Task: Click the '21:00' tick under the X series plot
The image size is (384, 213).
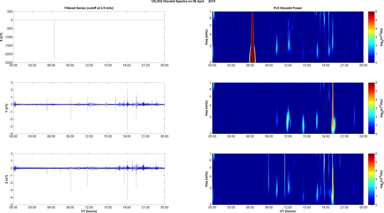Action: coord(146,65)
